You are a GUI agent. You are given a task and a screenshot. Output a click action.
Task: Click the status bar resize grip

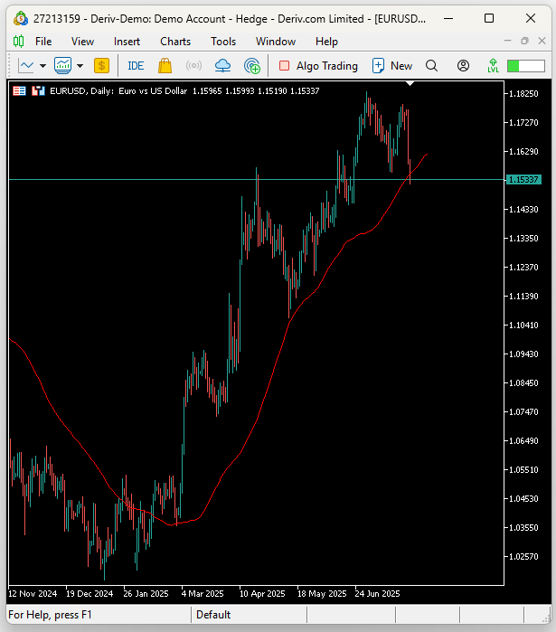546,618
